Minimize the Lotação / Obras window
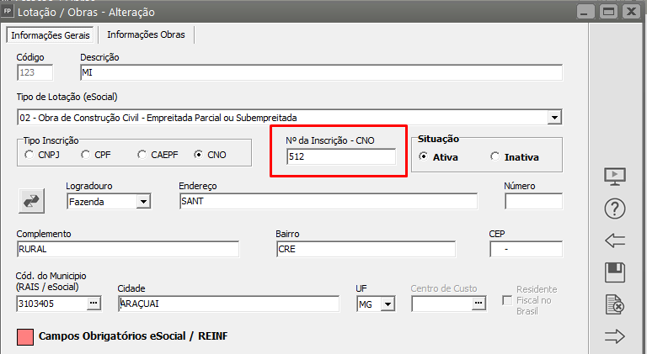 pos(586,11)
